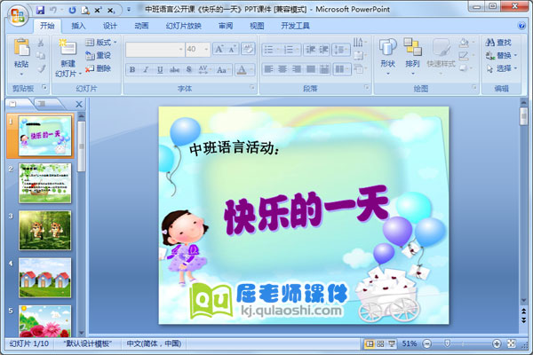This screenshot has height=355, width=533.
Task: Open the font color dropdown arrow
Action: click(252, 69)
